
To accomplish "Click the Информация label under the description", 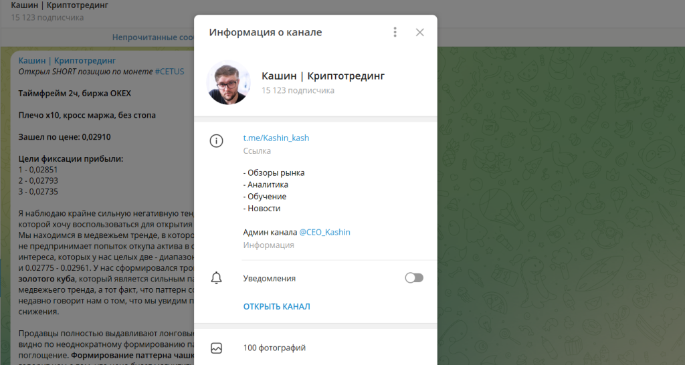I will tap(269, 245).
